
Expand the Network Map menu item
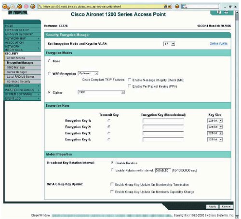point(22,39)
